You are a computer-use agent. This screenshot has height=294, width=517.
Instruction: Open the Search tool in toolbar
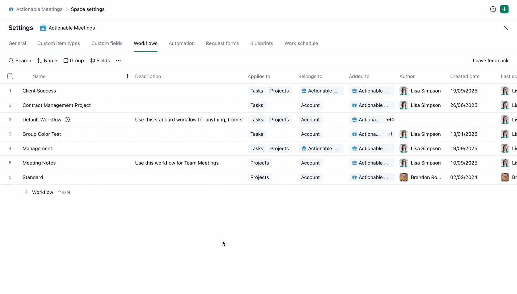pyautogui.click(x=20, y=61)
